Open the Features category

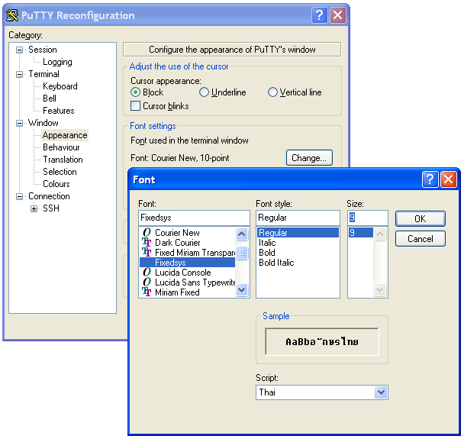click(x=59, y=111)
